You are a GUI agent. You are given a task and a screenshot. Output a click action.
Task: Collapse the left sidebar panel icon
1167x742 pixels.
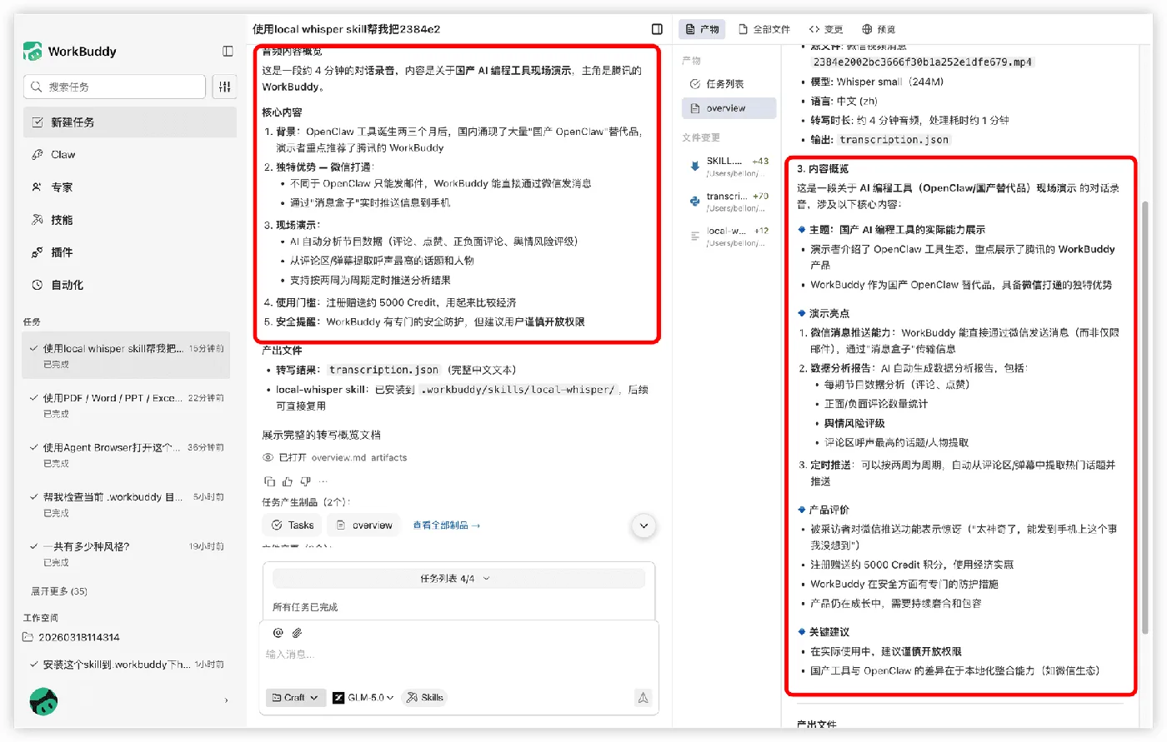(x=228, y=51)
